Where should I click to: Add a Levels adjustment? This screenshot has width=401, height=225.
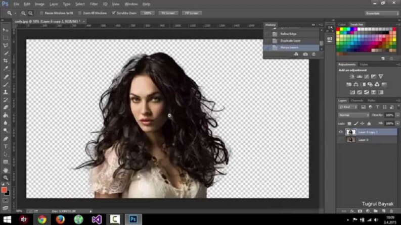point(360,77)
